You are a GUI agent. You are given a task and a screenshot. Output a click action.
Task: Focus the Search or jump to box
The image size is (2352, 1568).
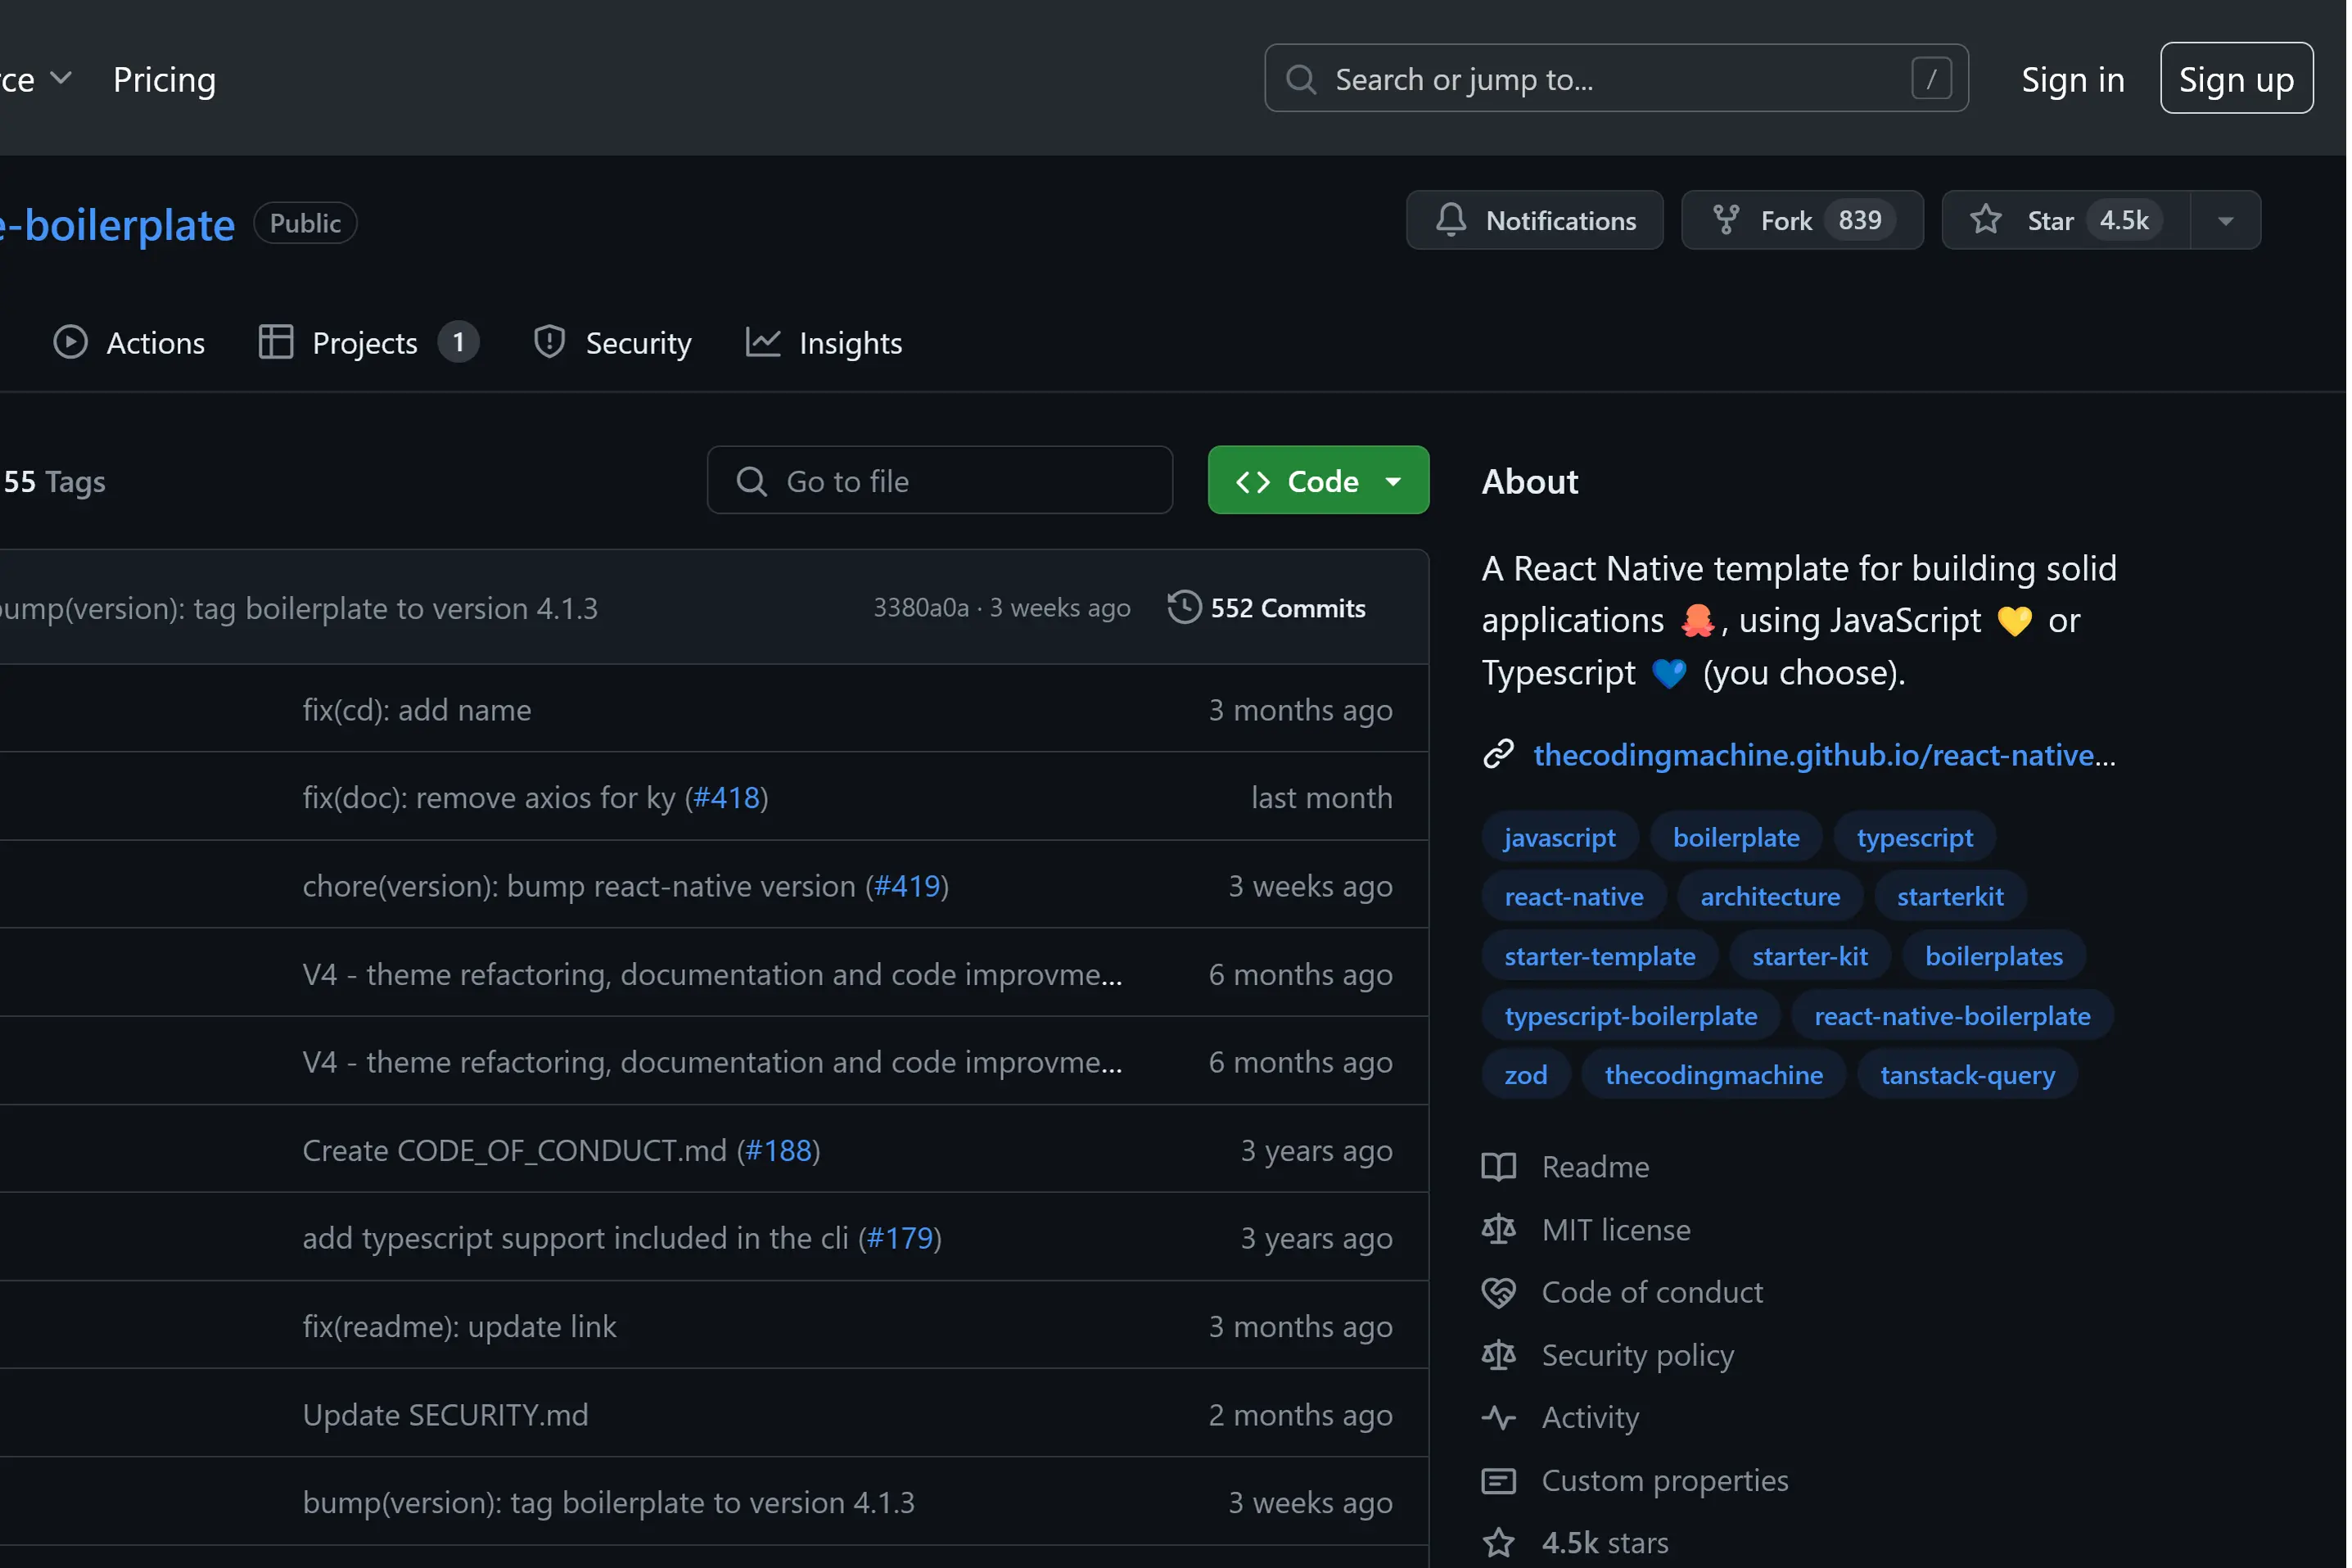1615,79
